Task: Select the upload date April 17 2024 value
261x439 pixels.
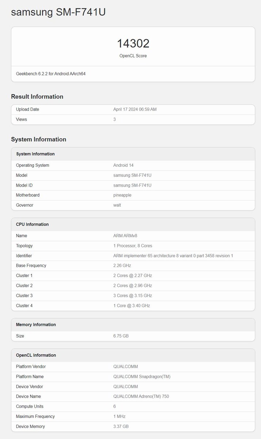Action: (x=135, y=109)
